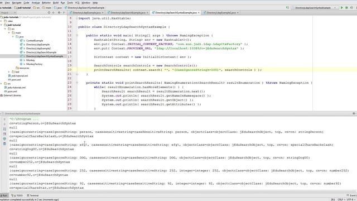Collapse the jndi-tutorial module node
The image size is (357, 201).
click(x=2, y=25)
